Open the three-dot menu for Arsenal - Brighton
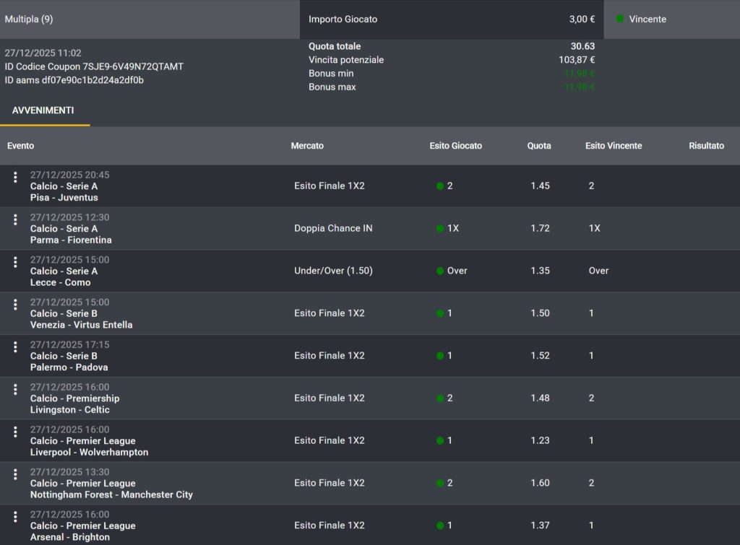 pyautogui.click(x=15, y=518)
